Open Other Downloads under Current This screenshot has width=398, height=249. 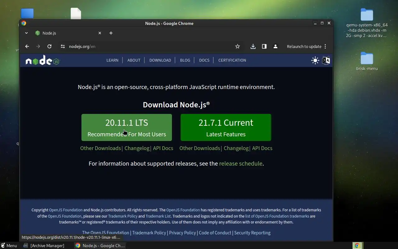tap(200, 148)
